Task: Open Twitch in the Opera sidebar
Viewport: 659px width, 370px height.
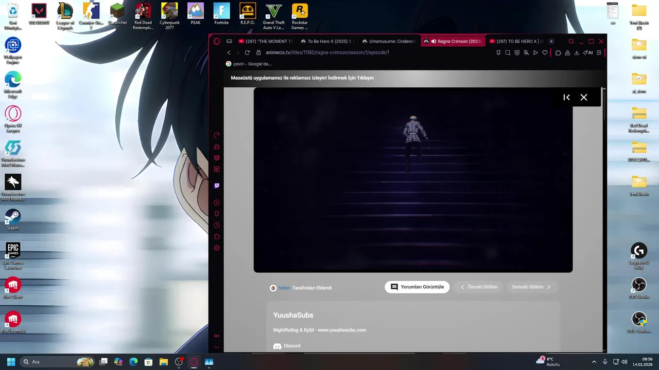Action: [217, 186]
